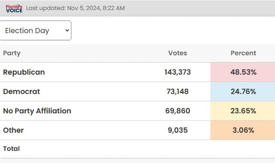The image size is (275, 163).
Task: Click the Votes column header
Action: point(178,53)
